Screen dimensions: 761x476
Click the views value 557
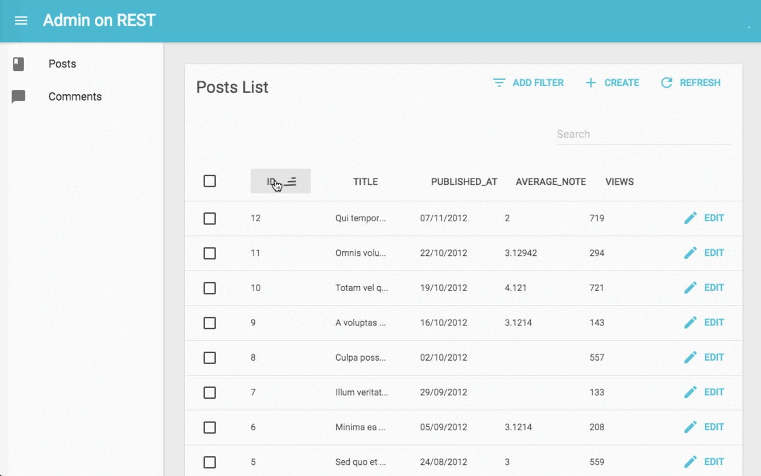pos(597,358)
